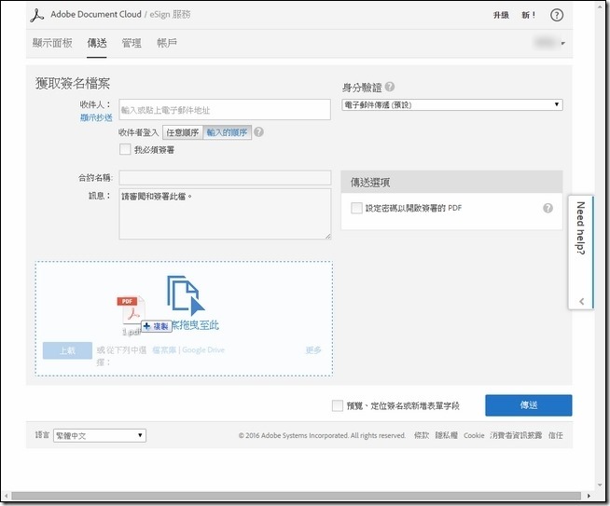
Task: Click the 合約名稱 input field
Action: tap(225, 178)
